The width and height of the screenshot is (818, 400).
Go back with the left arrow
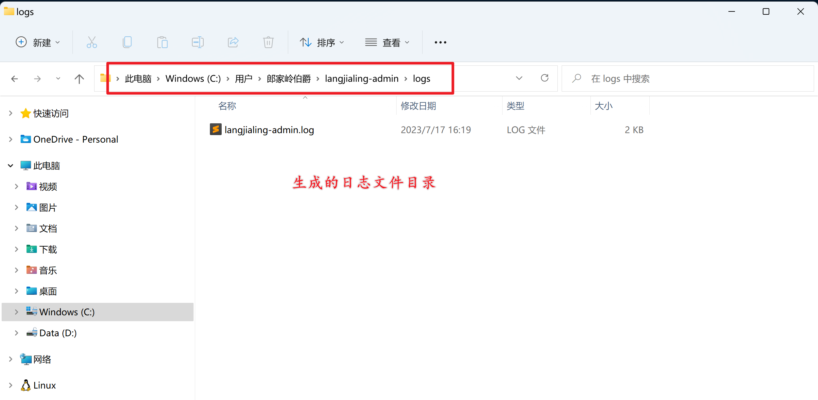tap(14, 79)
